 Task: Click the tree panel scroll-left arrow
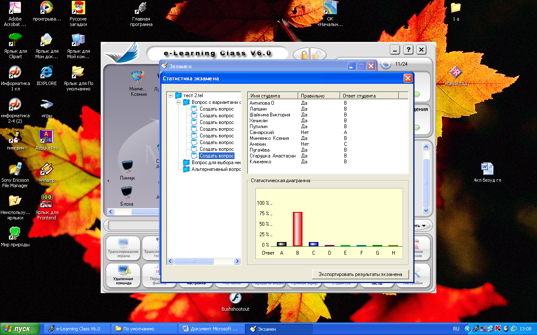click(x=170, y=261)
